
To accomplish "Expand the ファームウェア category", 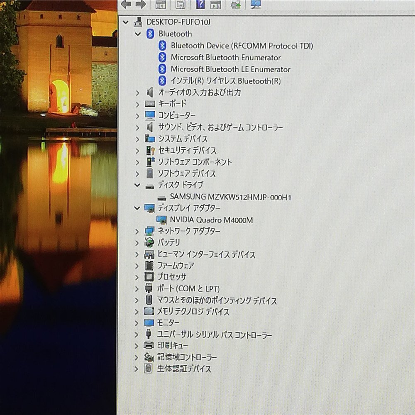I will (137, 266).
